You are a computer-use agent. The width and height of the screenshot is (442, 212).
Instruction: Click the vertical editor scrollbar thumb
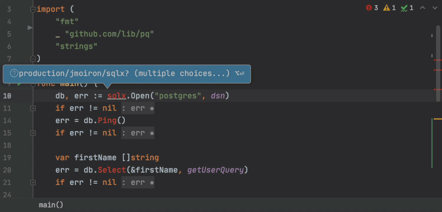pos(438,63)
